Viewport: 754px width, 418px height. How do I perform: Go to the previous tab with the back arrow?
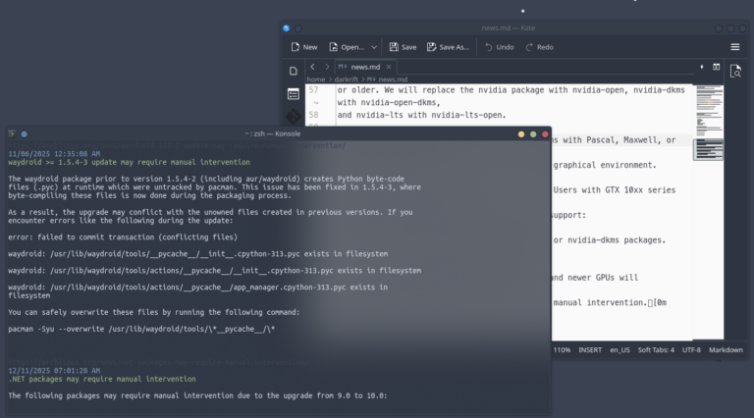[312, 67]
